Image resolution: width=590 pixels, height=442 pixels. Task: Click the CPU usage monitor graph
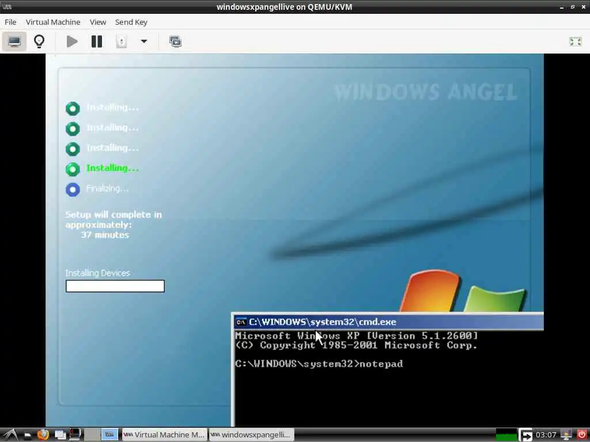point(506,435)
